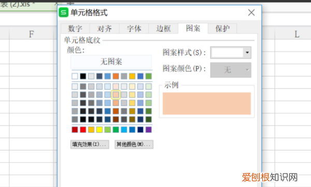
Task: Select the 图案 tab
Action: click(193, 28)
